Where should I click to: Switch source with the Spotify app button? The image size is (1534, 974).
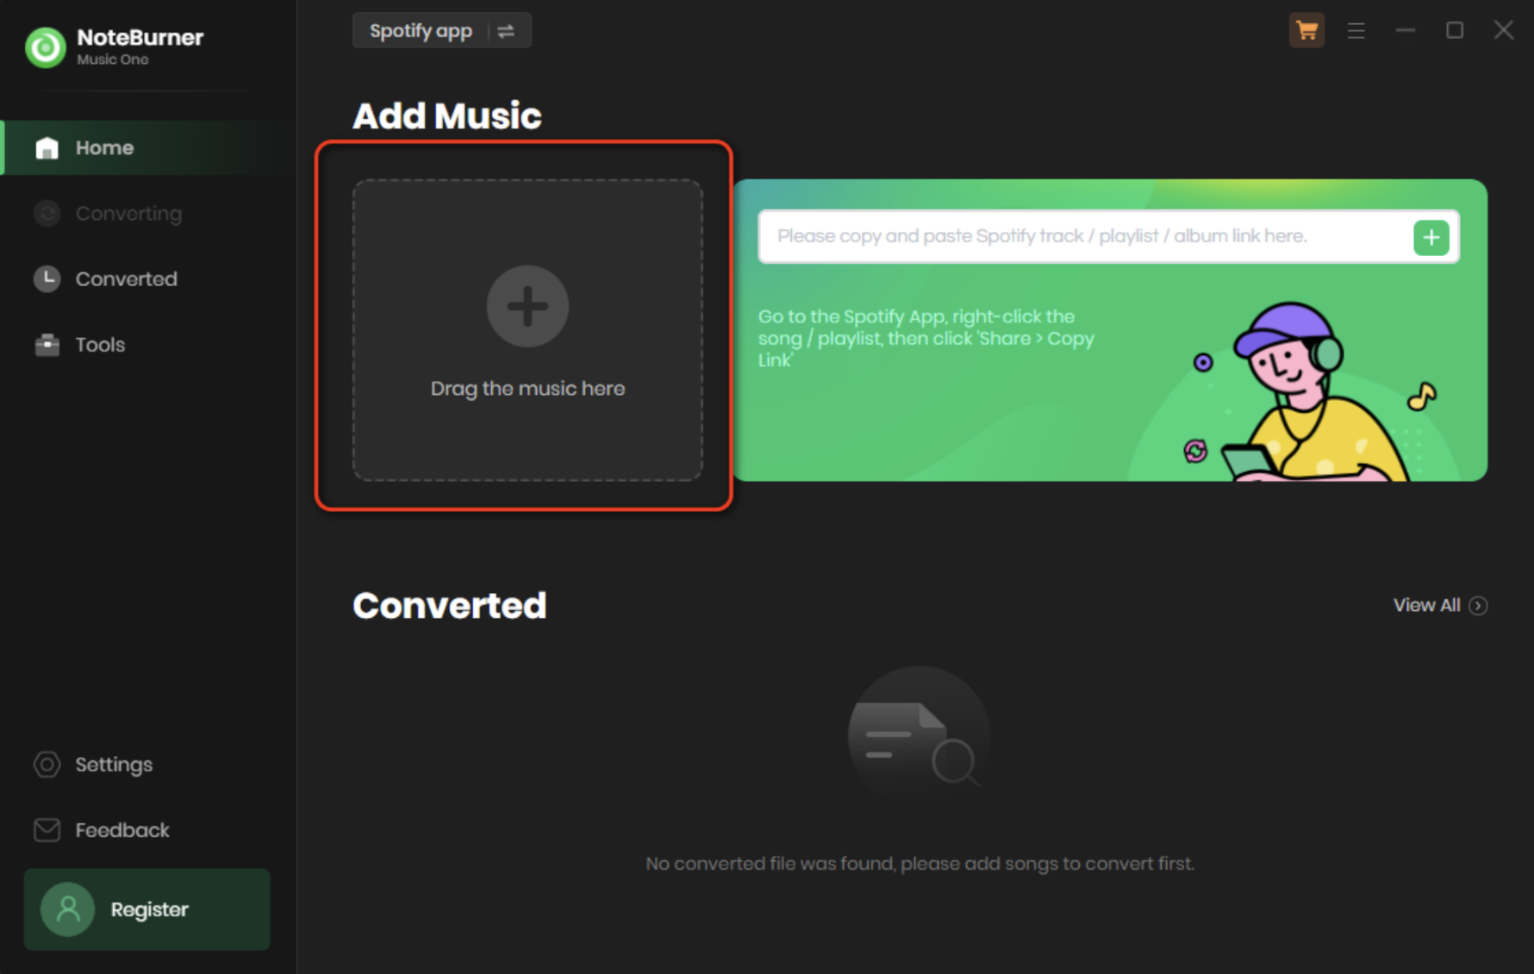tap(442, 31)
